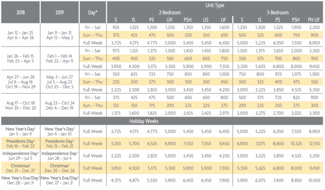Viewport: 325px width, 190px height.
Task: Select the PH UF column header
Action: (x=311, y=20)
